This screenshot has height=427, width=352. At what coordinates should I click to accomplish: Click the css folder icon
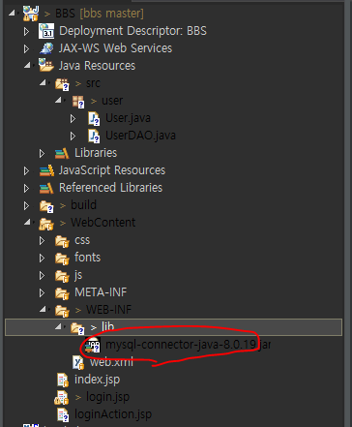coord(62,241)
